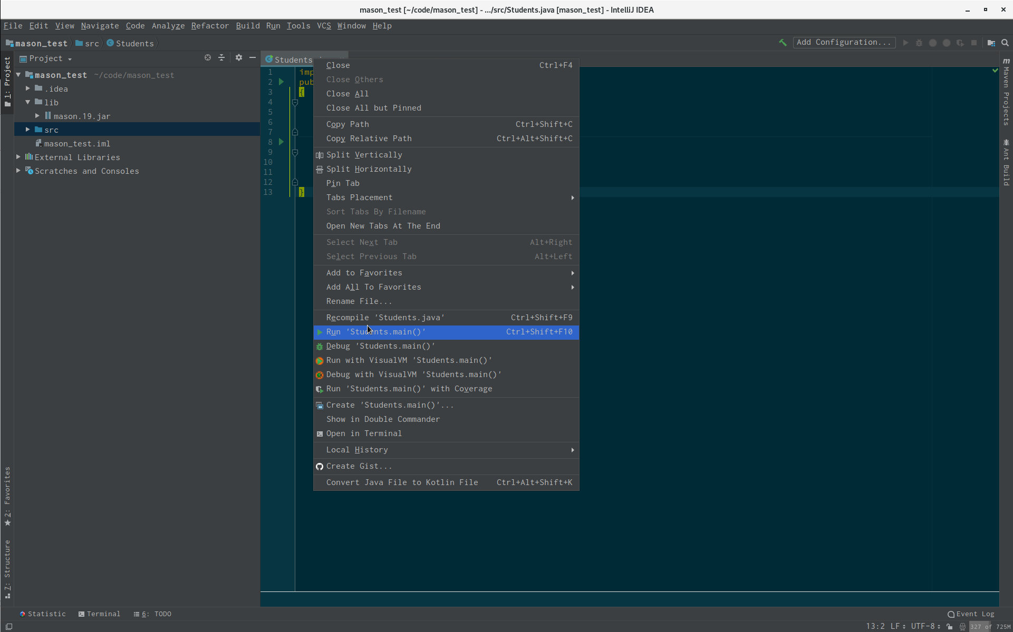Collapse the lib folder
Image resolution: width=1013 pixels, height=632 pixels.
(x=28, y=102)
